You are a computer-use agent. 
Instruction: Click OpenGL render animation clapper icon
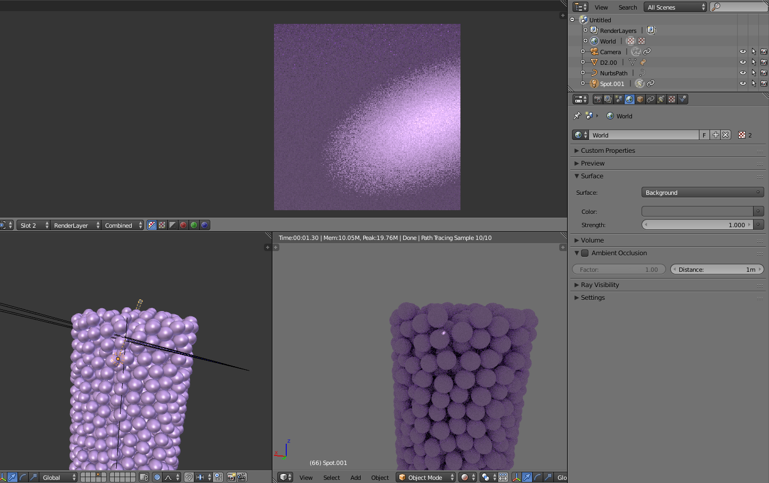point(242,477)
